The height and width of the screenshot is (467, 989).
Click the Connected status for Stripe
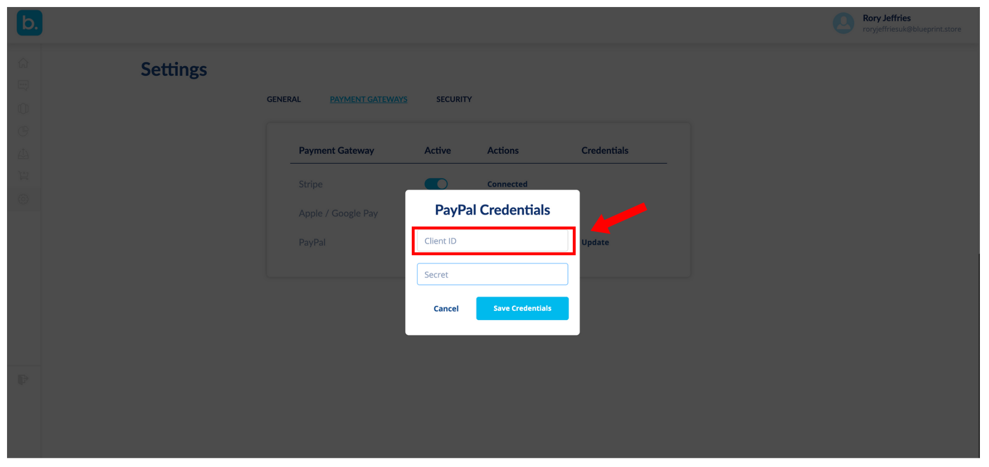point(507,184)
